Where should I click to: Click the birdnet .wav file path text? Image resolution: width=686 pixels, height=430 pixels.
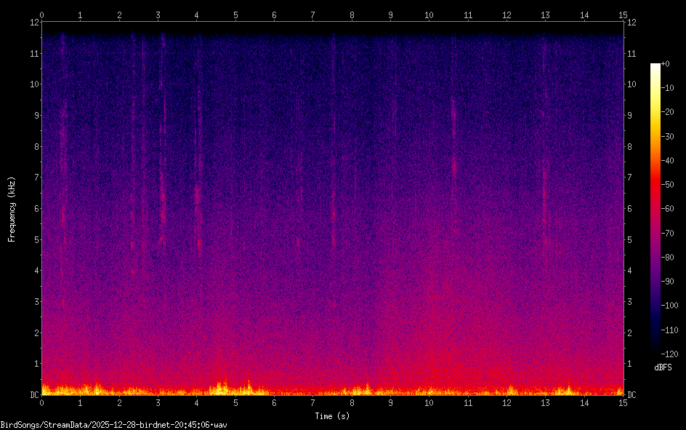click(114, 424)
